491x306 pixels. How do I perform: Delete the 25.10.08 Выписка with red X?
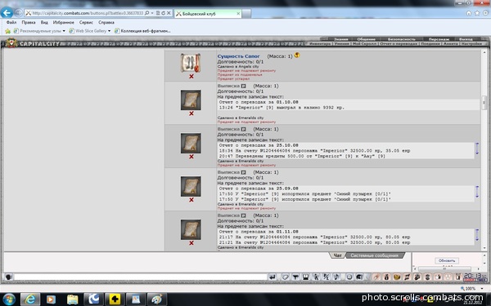pyautogui.click(x=191, y=157)
